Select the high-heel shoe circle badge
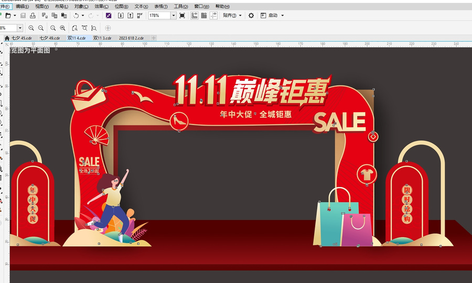This screenshot has height=283, width=472. (179, 122)
